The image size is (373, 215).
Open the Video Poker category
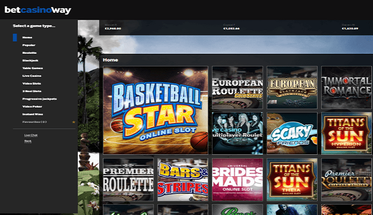32,106
